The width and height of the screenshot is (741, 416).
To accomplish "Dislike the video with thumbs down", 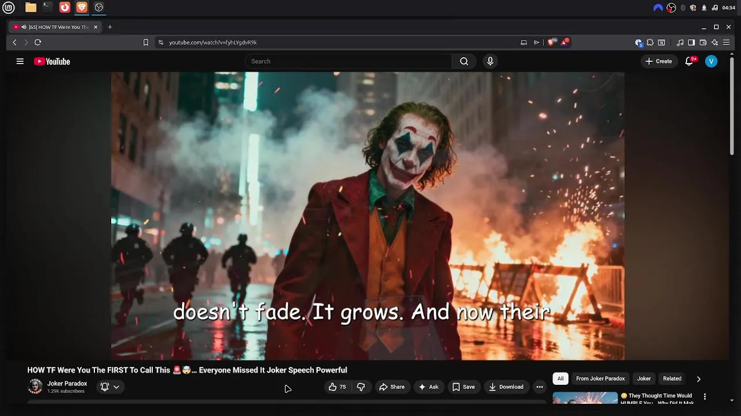I will [361, 387].
